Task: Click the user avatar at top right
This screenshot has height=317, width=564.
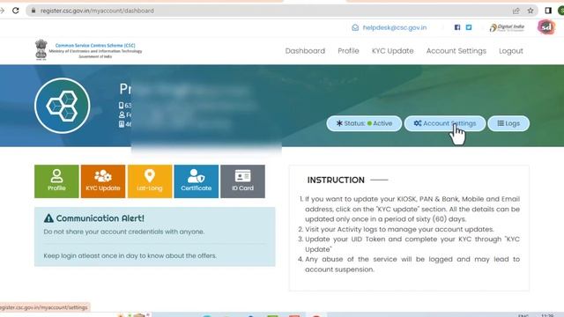Action: pyautogui.click(x=546, y=27)
